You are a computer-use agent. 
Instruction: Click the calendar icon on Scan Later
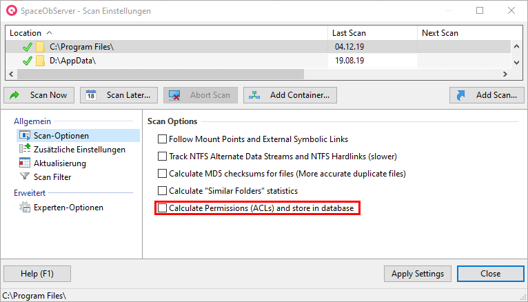[x=91, y=95]
